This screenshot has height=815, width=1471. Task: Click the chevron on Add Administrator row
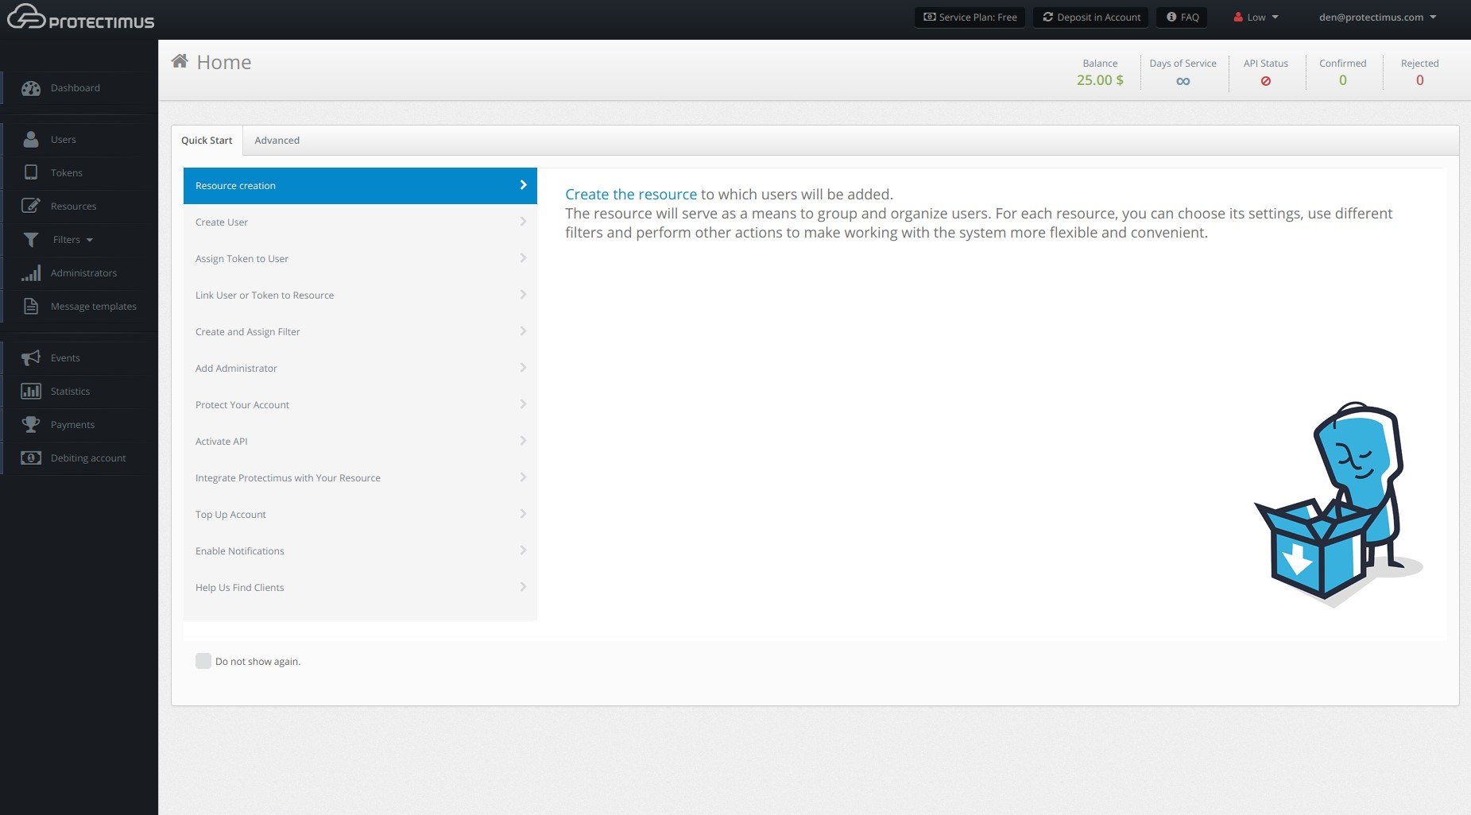(523, 368)
